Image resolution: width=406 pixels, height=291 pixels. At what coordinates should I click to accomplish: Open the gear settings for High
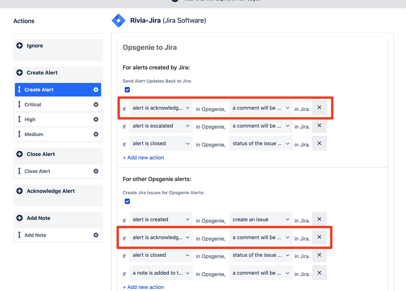click(x=96, y=119)
